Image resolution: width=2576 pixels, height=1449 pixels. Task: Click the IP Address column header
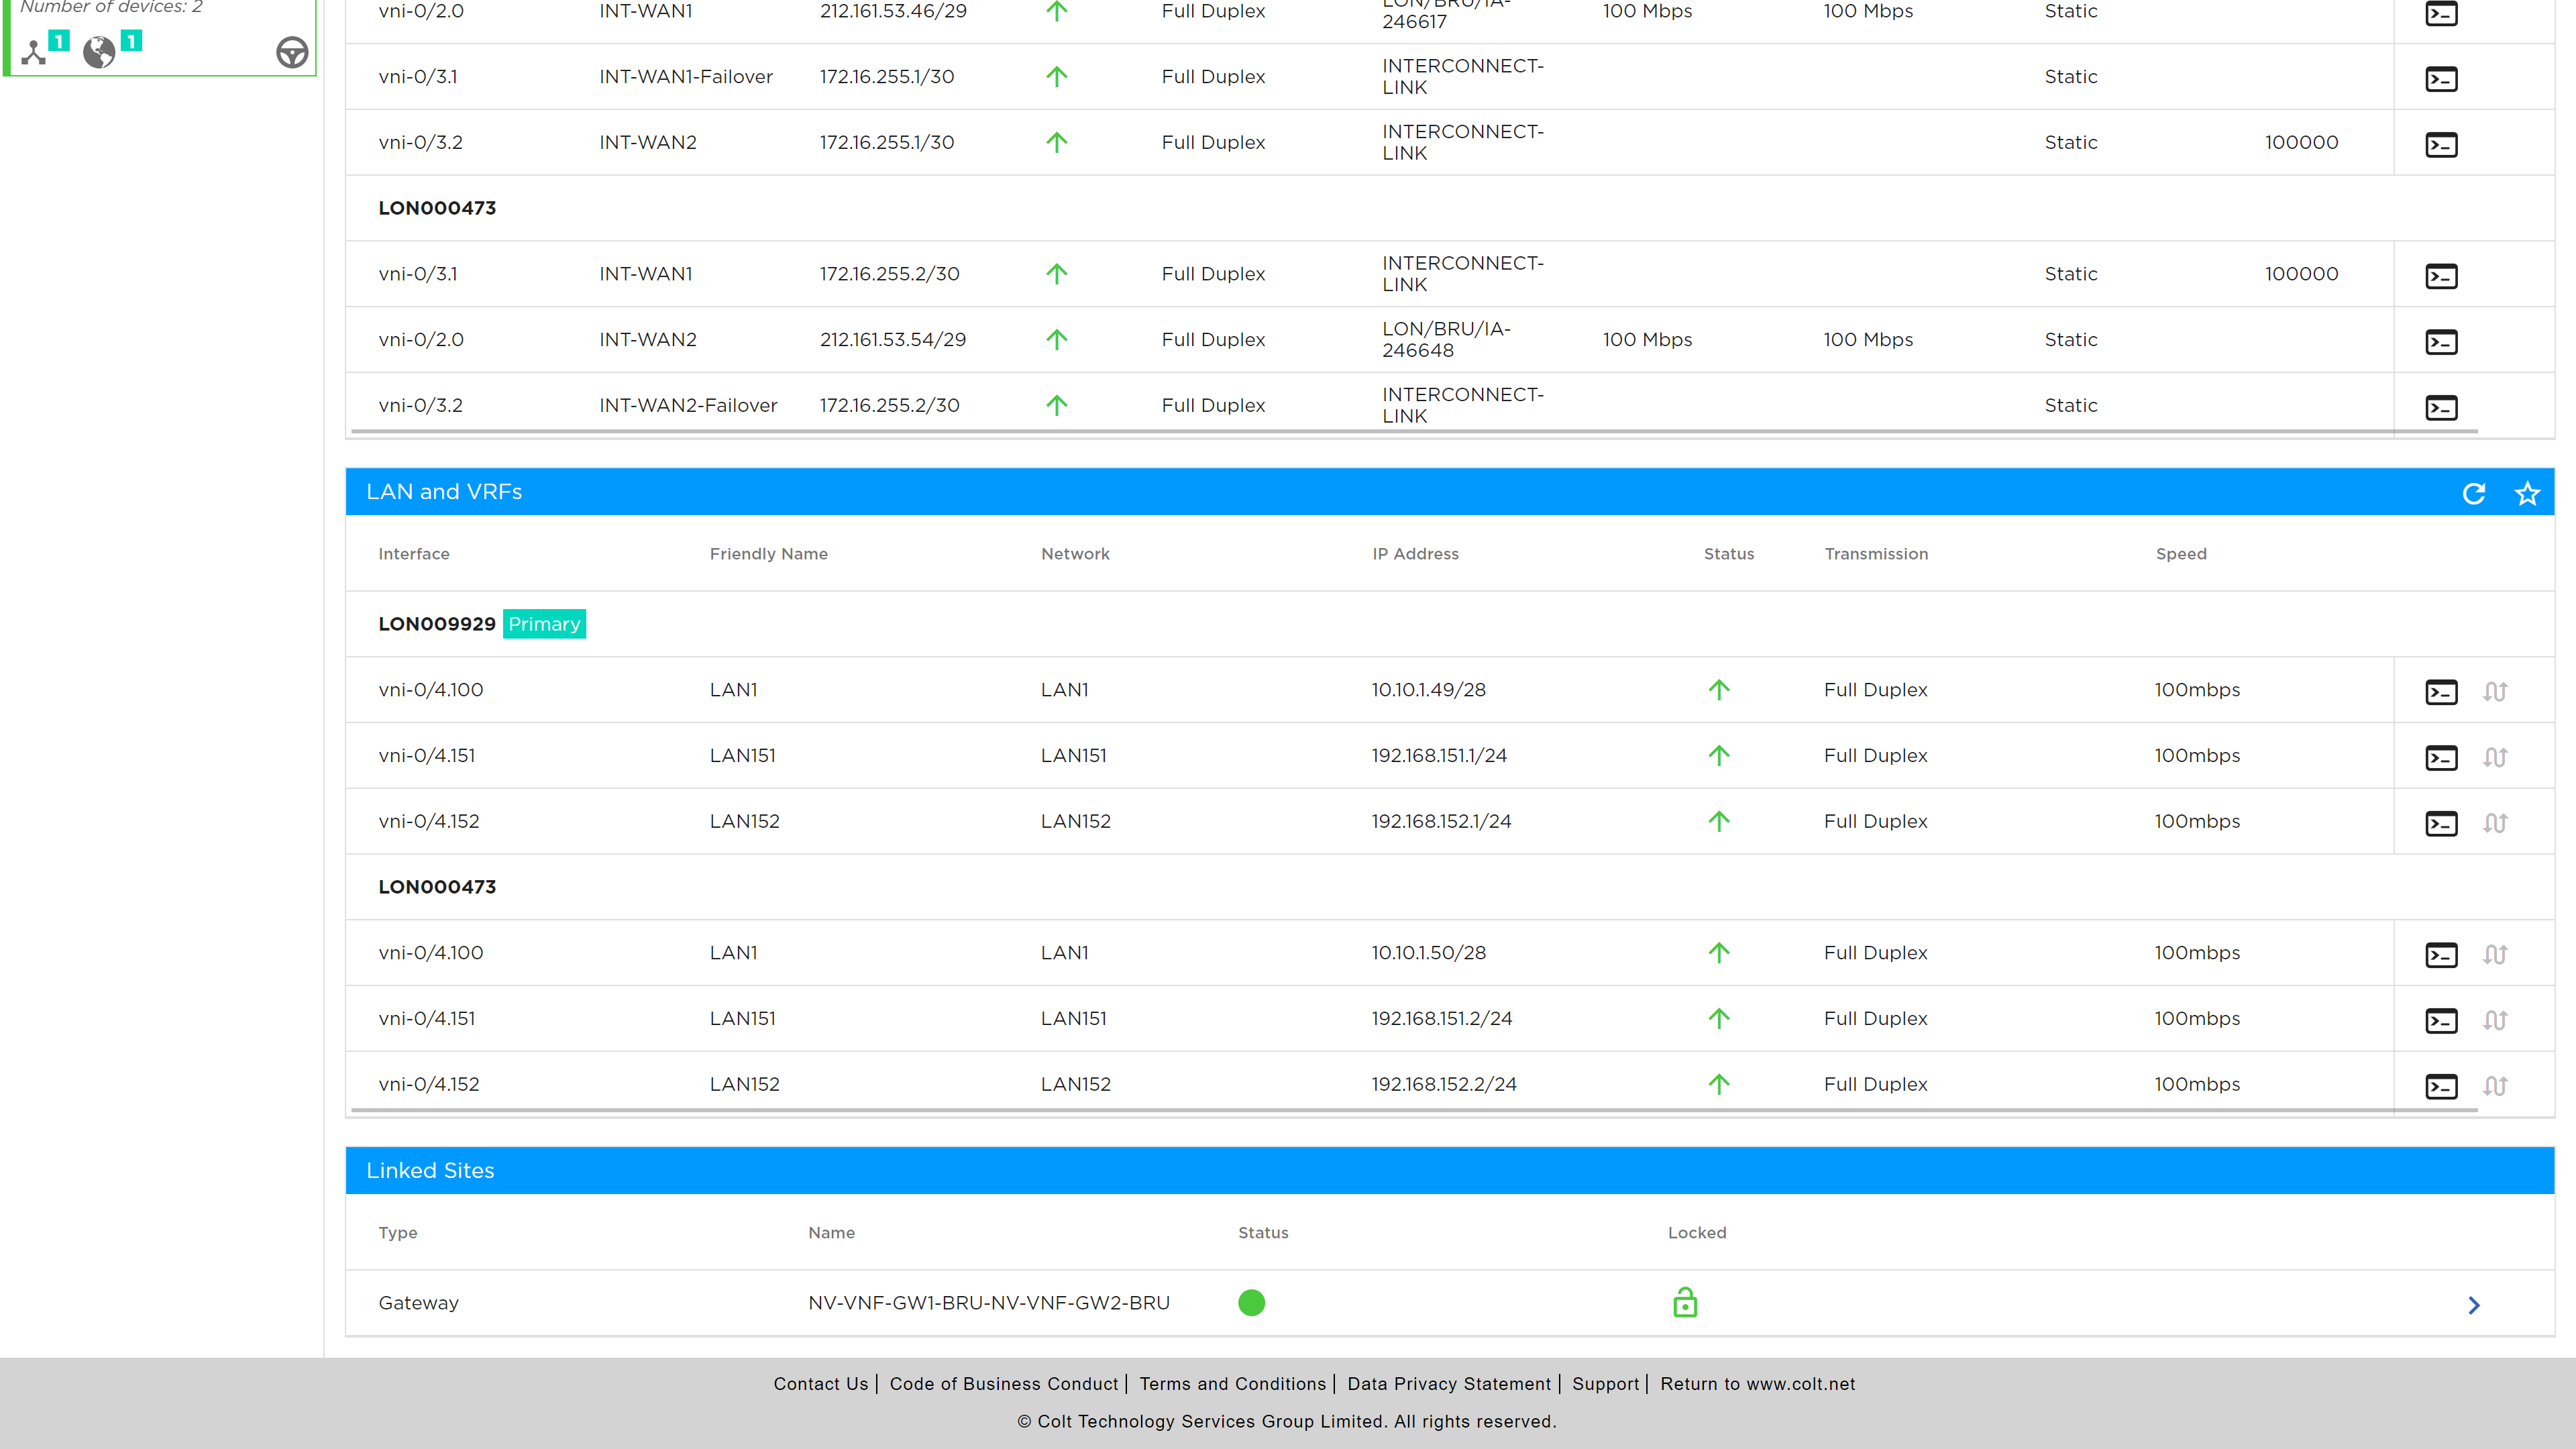(x=1416, y=554)
